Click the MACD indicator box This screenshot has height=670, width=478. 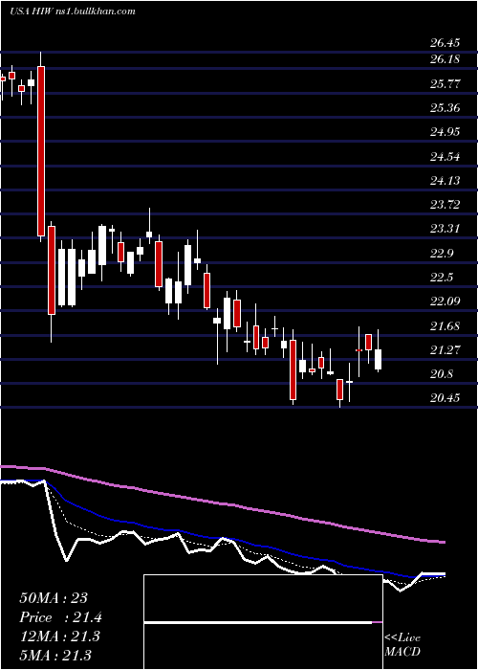point(263,622)
